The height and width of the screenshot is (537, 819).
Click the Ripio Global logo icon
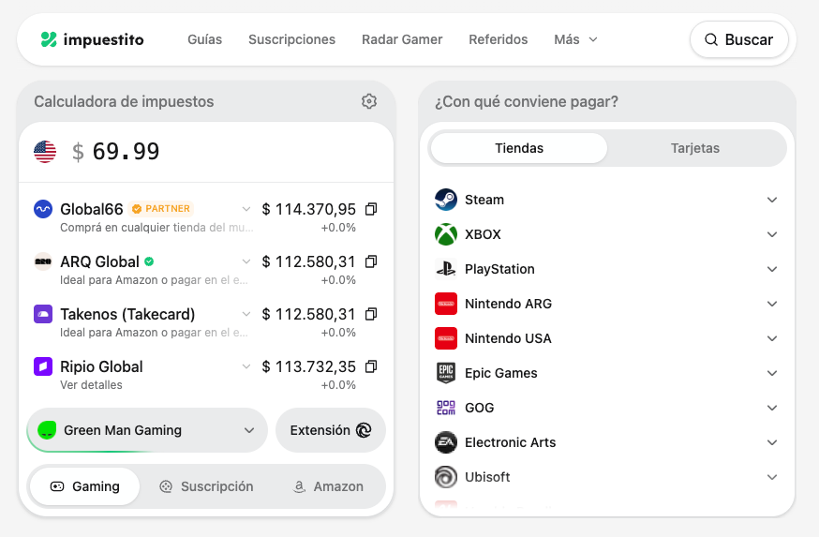[x=43, y=366]
